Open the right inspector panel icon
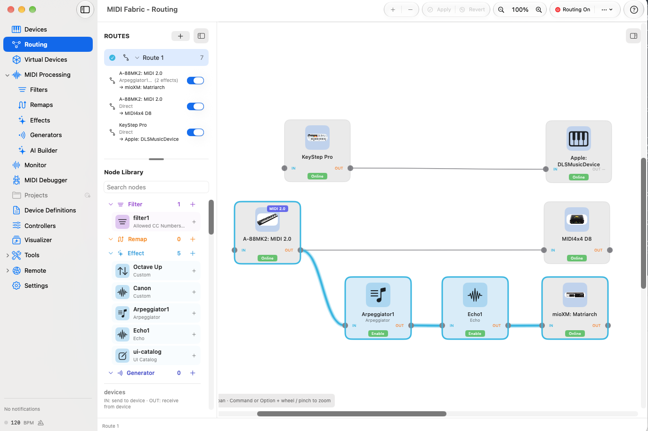This screenshot has height=431, width=648. [633, 36]
